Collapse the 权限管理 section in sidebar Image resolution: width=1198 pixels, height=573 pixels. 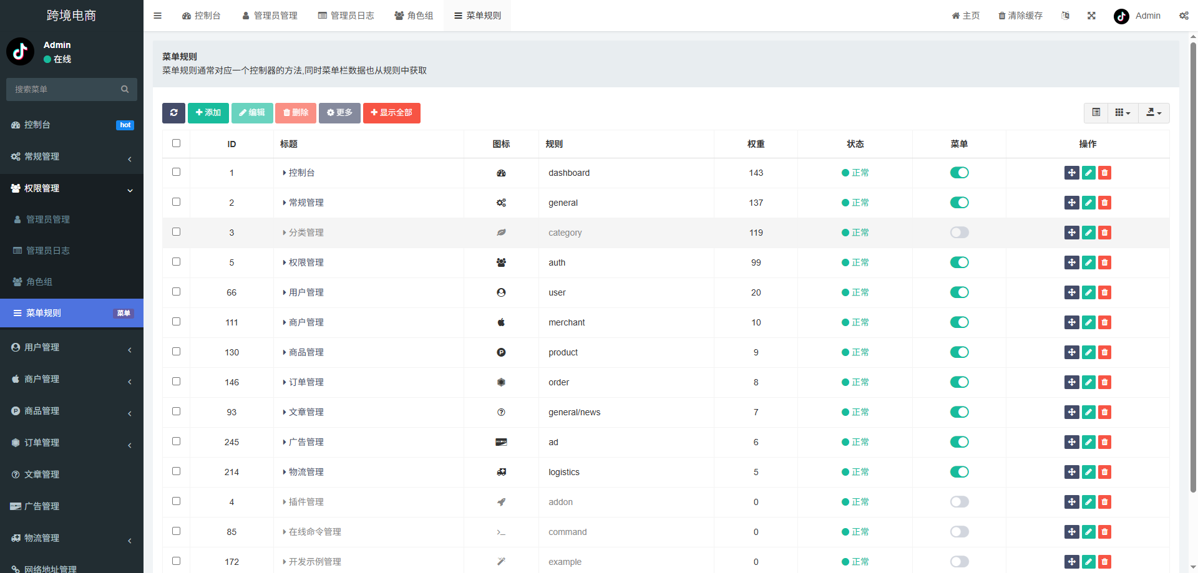[72, 188]
